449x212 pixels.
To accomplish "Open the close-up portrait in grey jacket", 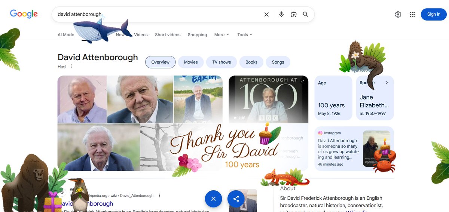I will point(140,99).
